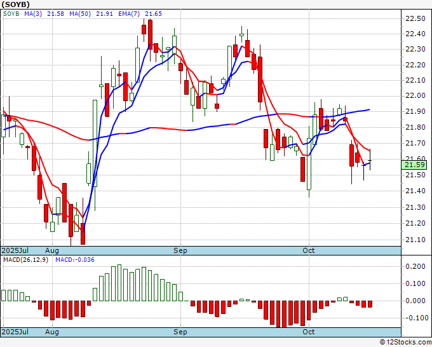This screenshot has height=347, width=432.
Task: Click the Aug label on MACD axis
Action: pos(52,332)
